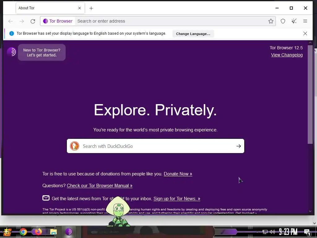Click the blue info icon in notification

coord(11,33)
